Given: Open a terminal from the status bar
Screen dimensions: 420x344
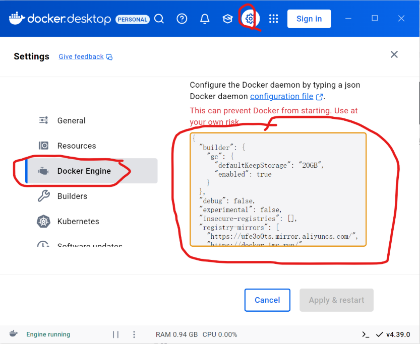Looking at the screenshot, I should pos(365,334).
